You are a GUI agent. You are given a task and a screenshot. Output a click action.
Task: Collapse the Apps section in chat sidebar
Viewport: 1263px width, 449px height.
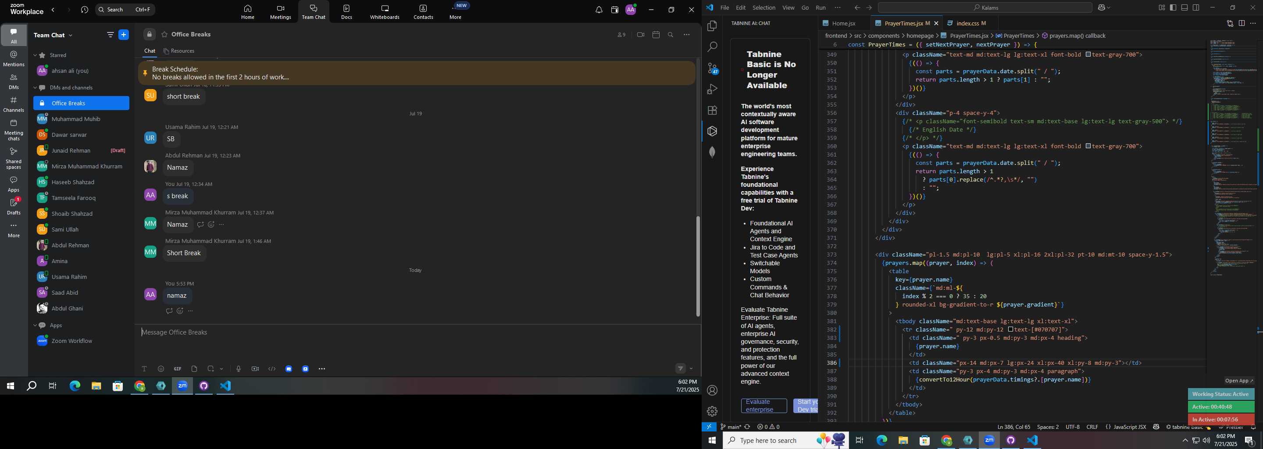coord(35,325)
